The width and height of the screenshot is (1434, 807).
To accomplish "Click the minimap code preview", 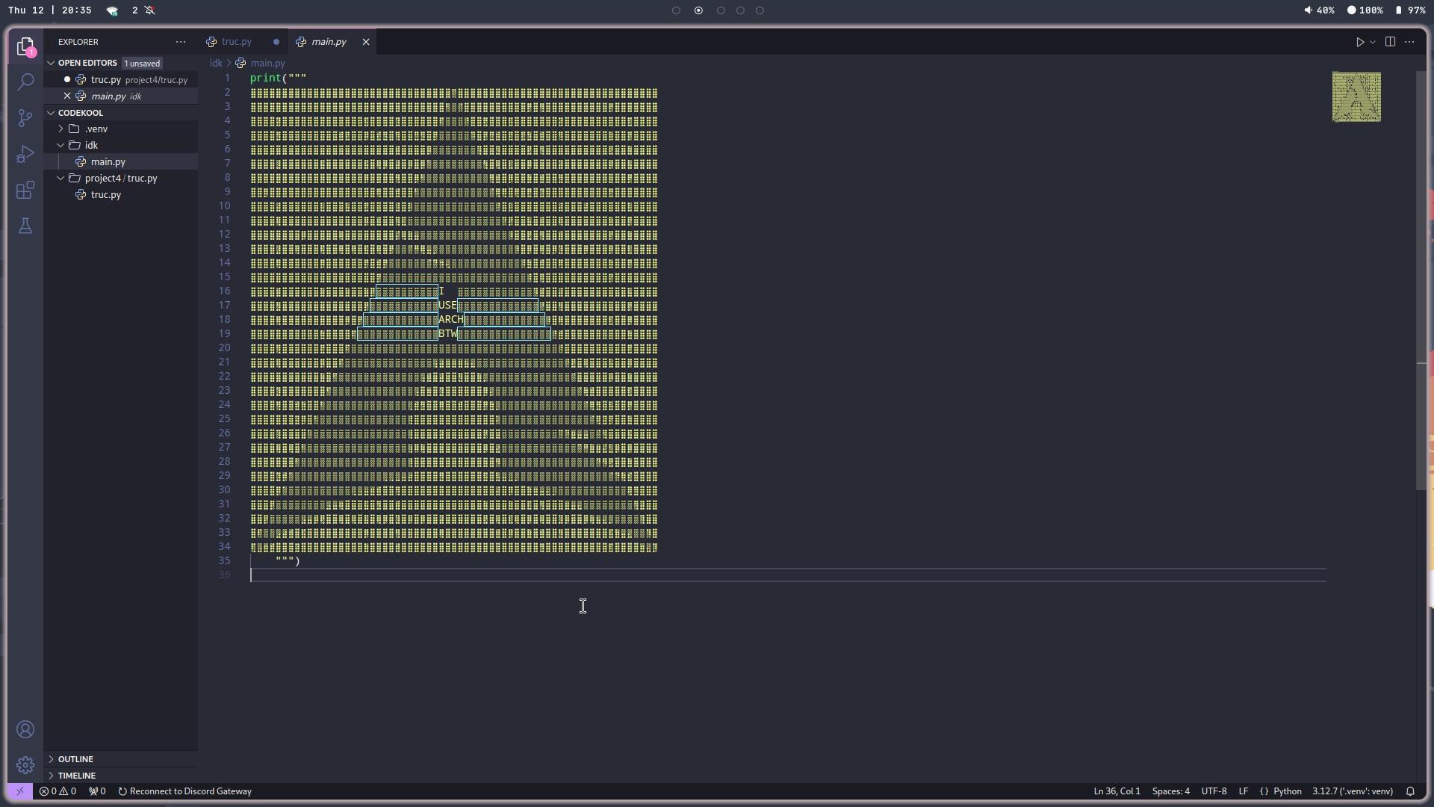I will pyautogui.click(x=1356, y=97).
